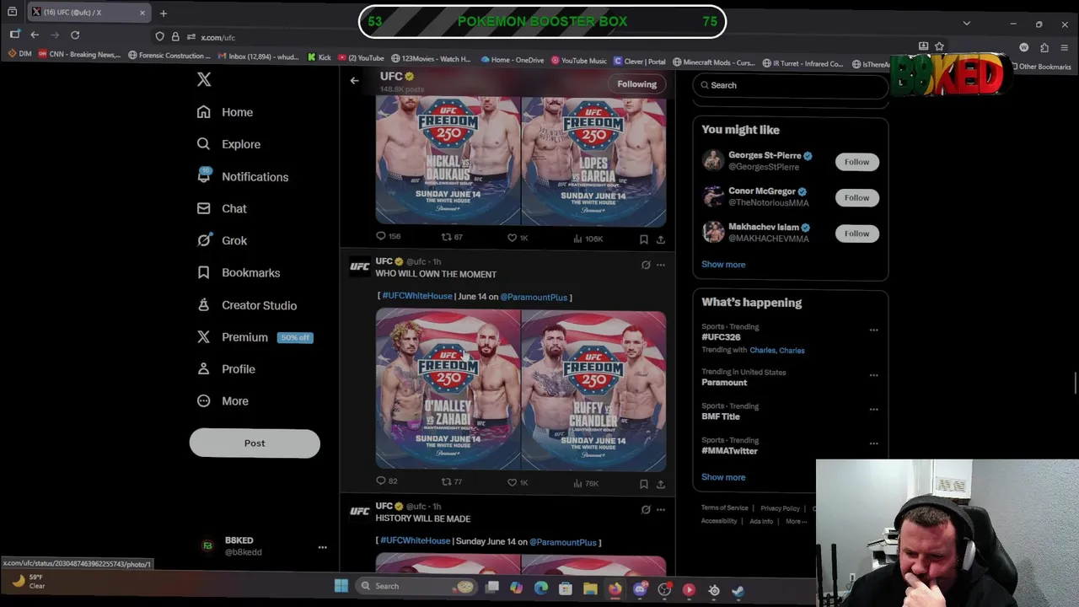This screenshot has width=1079, height=607.
Task: Like the WHO WILL OWN THE MOMENT post
Action: (x=517, y=483)
